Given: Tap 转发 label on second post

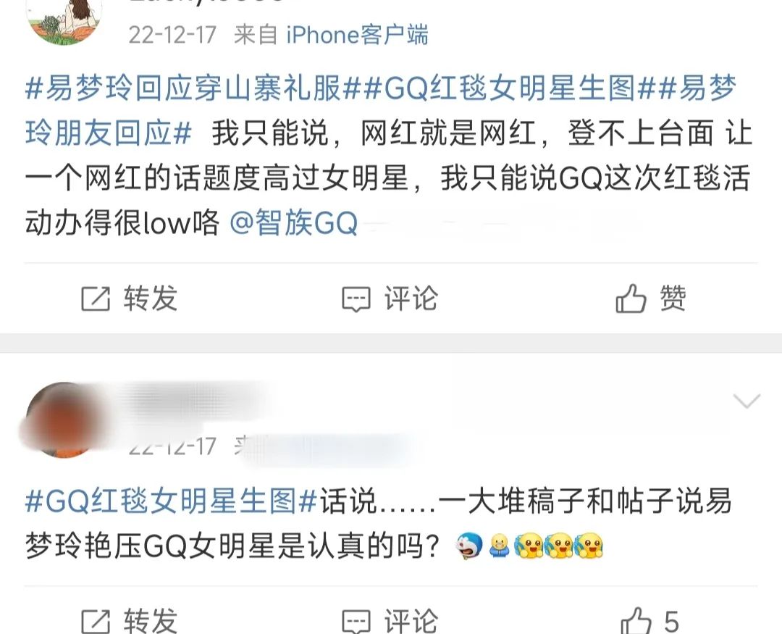Looking at the screenshot, I should click(x=151, y=620).
